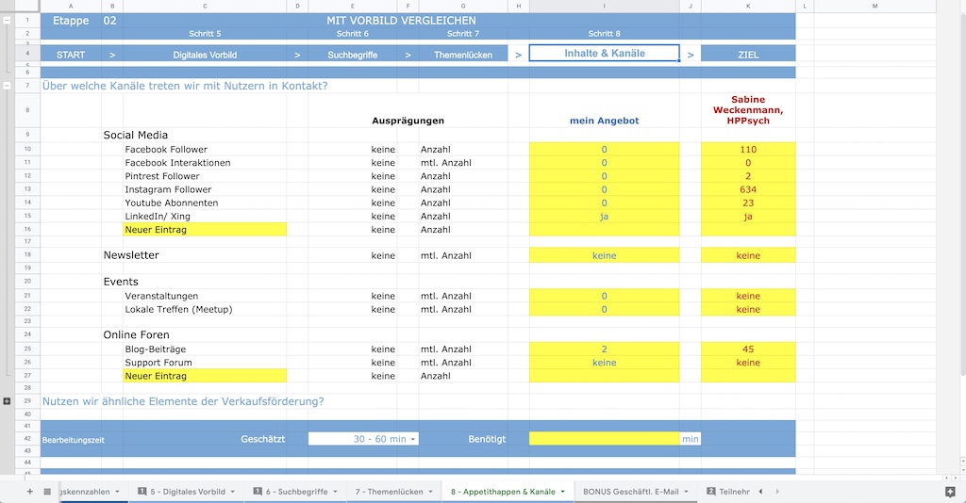Select Sabine's Youtube Abonnenten value 23
This screenshot has height=503, width=966.
(x=748, y=203)
